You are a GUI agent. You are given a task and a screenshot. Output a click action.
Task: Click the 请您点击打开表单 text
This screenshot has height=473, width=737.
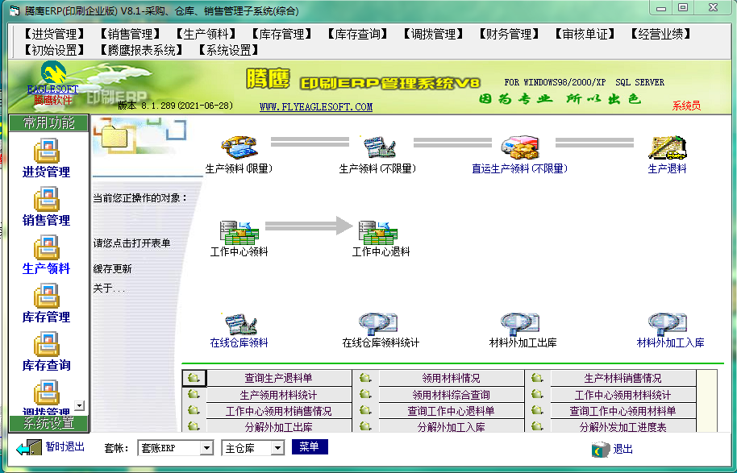pos(131,243)
